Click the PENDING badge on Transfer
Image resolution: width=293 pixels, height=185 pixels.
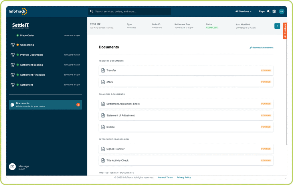coord(266,70)
